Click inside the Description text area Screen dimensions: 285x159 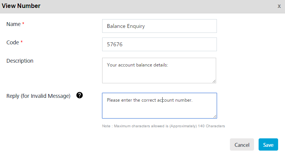pyautogui.click(x=159, y=70)
